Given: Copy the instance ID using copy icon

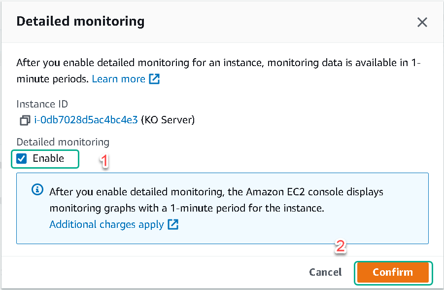Looking at the screenshot, I should (25, 120).
